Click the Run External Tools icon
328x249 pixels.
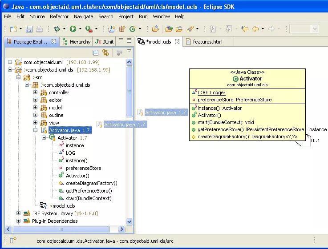pos(89,29)
